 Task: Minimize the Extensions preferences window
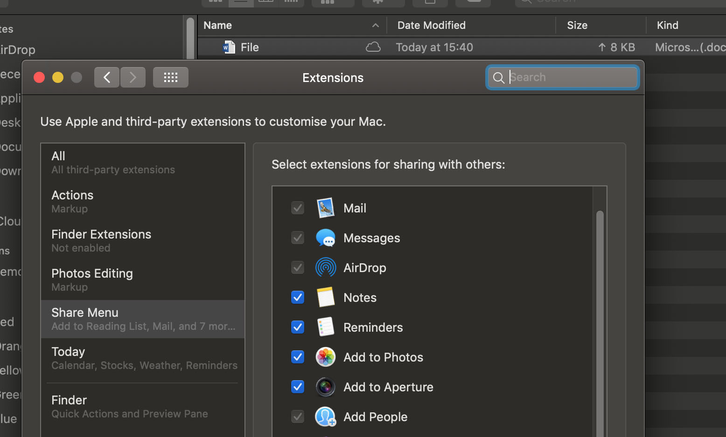[58, 77]
